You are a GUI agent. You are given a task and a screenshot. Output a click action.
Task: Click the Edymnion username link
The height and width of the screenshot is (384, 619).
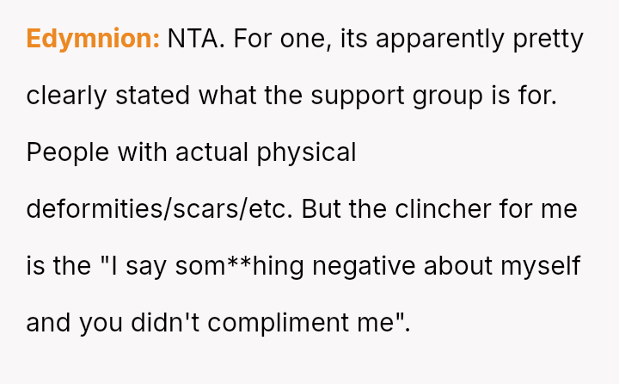click(x=93, y=39)
